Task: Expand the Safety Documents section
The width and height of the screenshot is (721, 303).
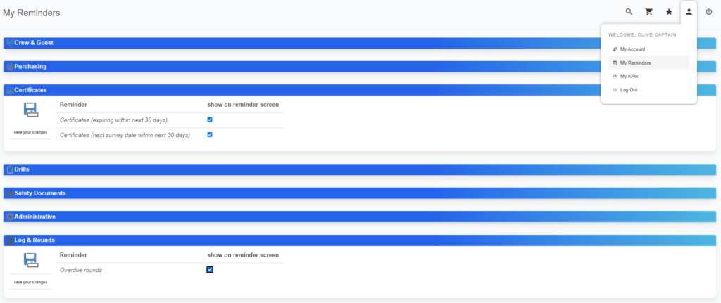Action: tap(360, 193)
